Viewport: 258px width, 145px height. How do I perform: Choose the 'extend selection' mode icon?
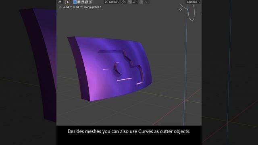point(79,2)
